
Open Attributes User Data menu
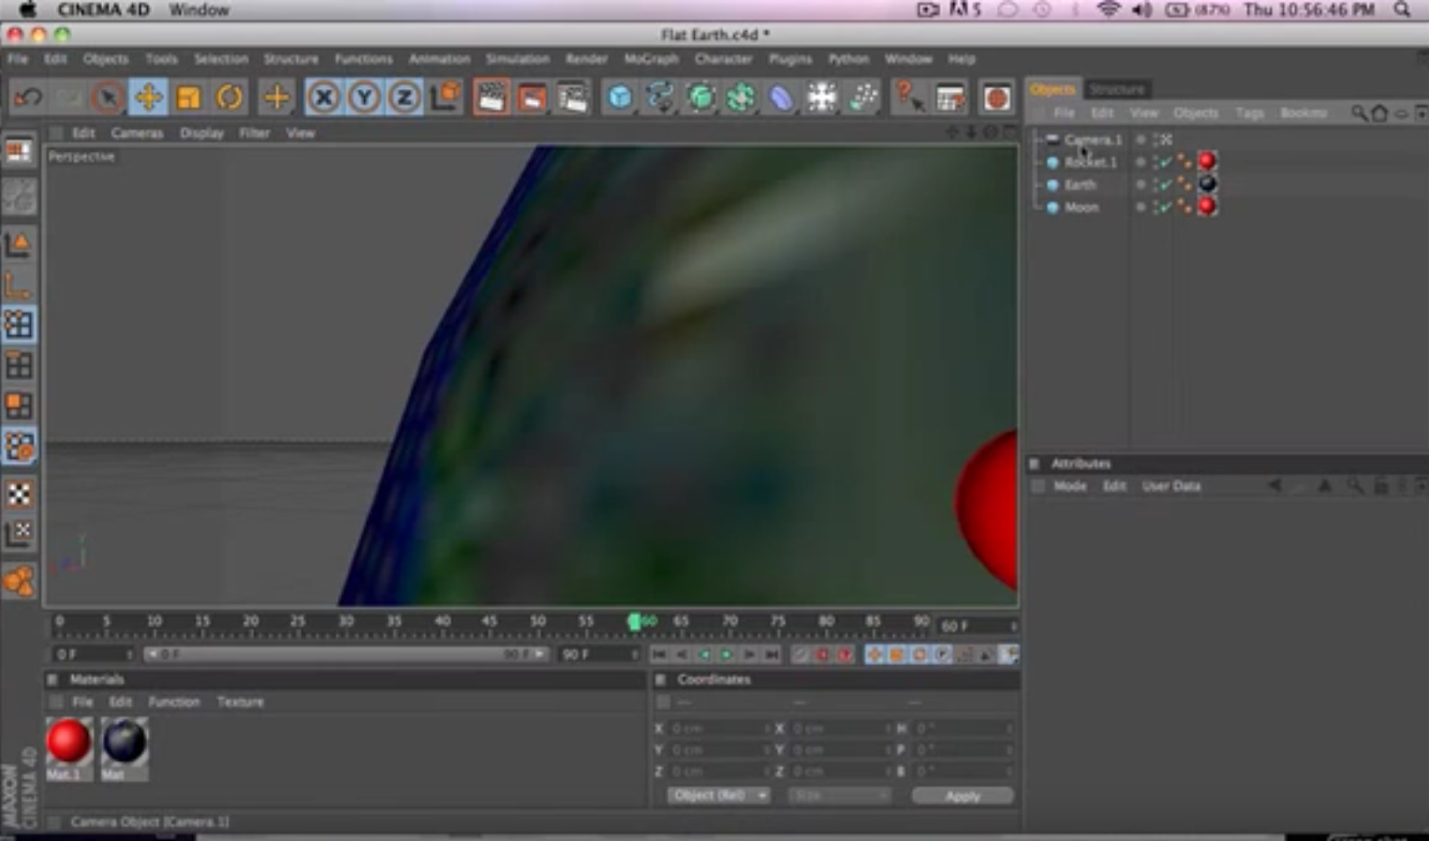(1171, 486)
